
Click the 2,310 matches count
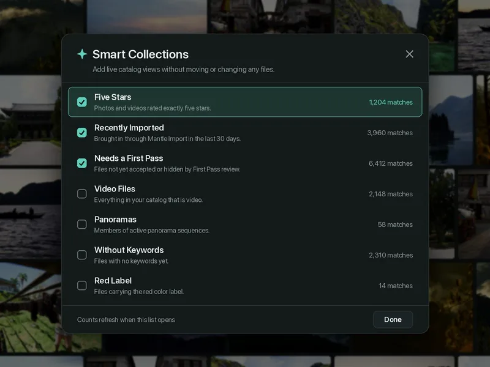point(391,255)
